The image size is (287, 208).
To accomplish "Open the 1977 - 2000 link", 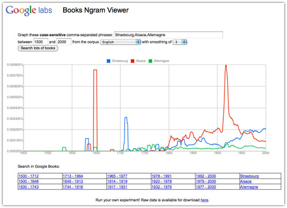I will tap(206, 187).
